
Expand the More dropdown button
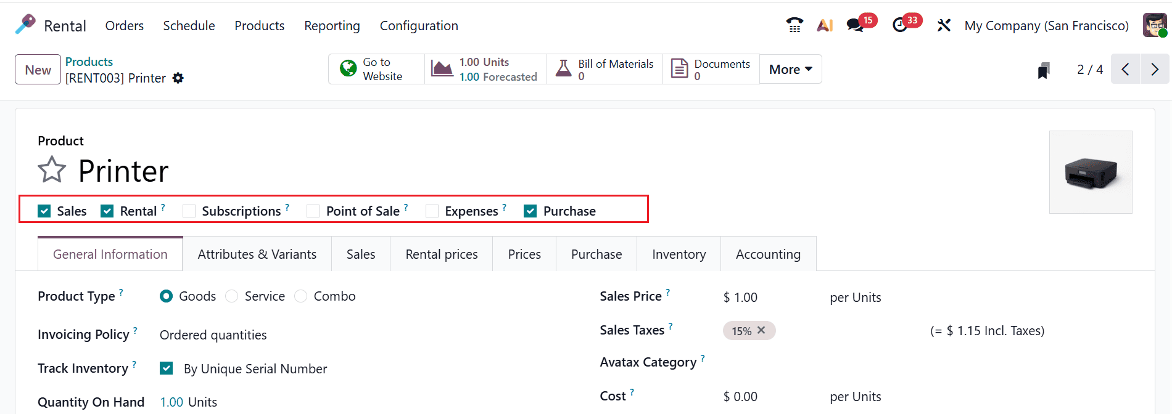(x=790, y=69)
